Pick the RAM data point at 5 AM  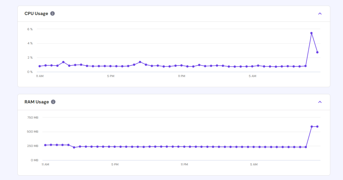(x=254, y=147)
